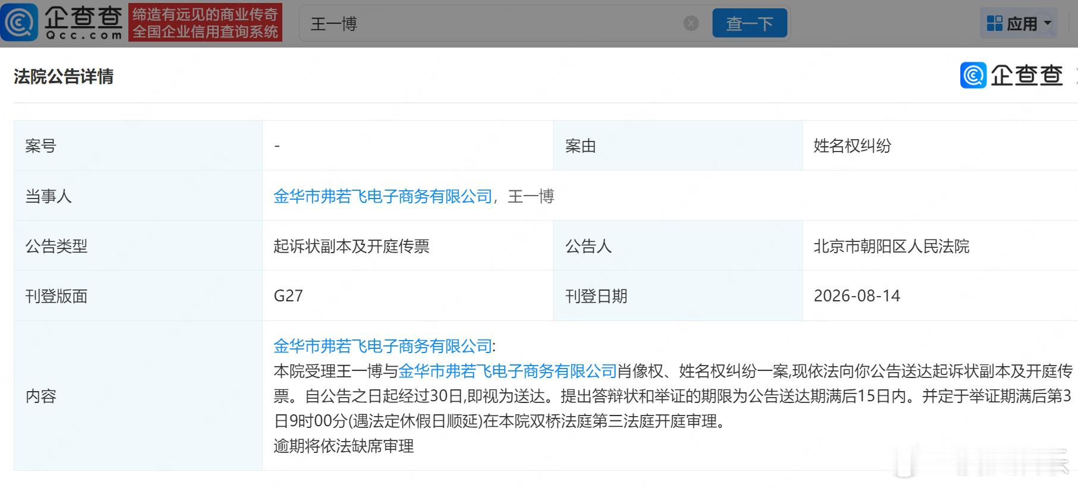Click the Qcc.com logo in header

(62, 23)
